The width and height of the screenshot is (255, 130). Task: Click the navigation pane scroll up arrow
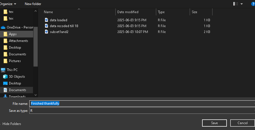36,11
